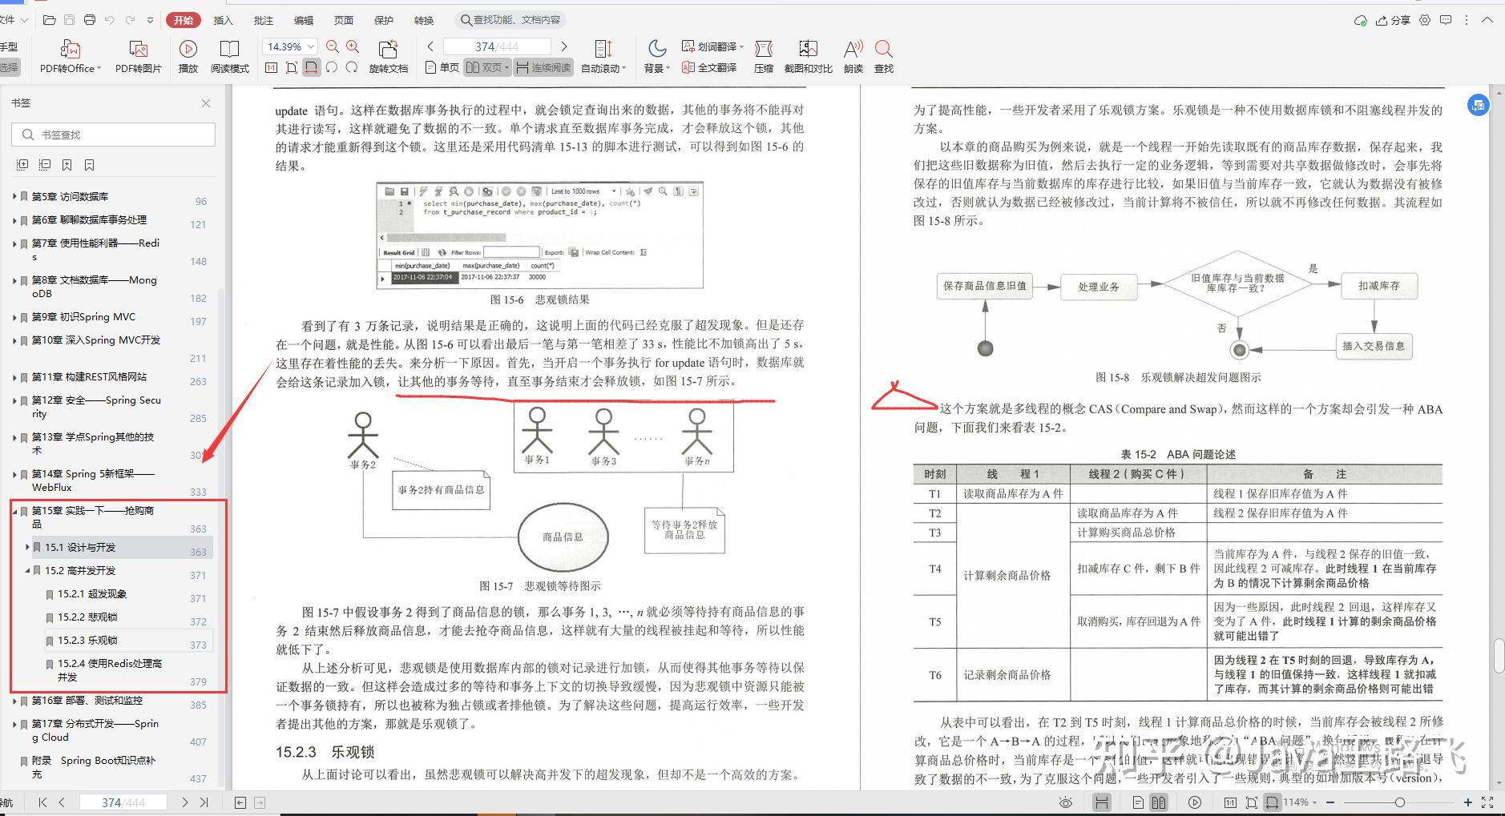Open bookmark 15.2.4 使用Redis处理高并发
Image resolution: width=1505 pixels, height=816 pixels.
(110, 670)
